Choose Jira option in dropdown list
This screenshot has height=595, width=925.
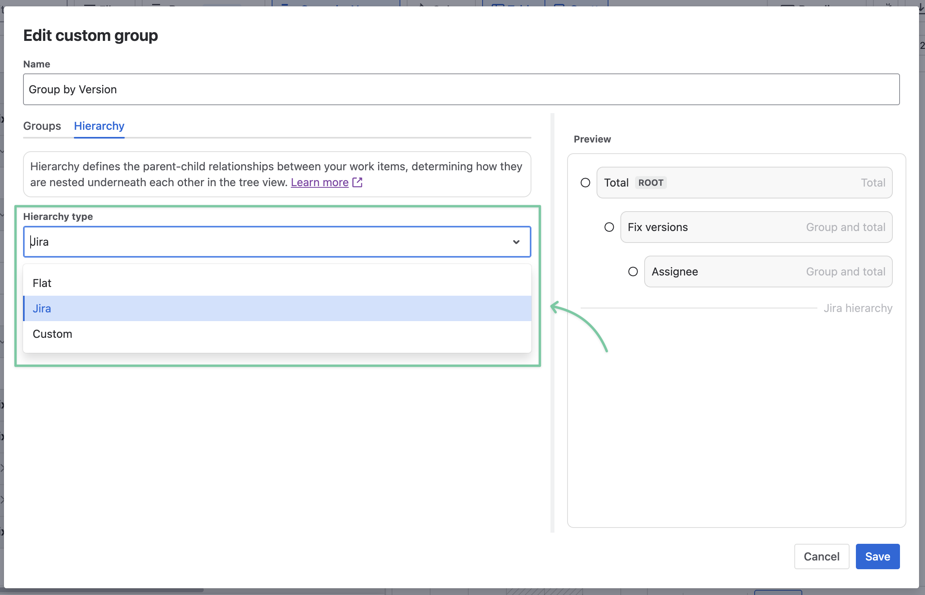[x=42, y=308]
